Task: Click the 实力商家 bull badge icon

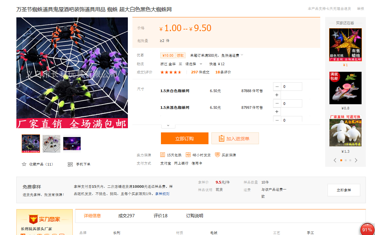Action: coord(33,219)
